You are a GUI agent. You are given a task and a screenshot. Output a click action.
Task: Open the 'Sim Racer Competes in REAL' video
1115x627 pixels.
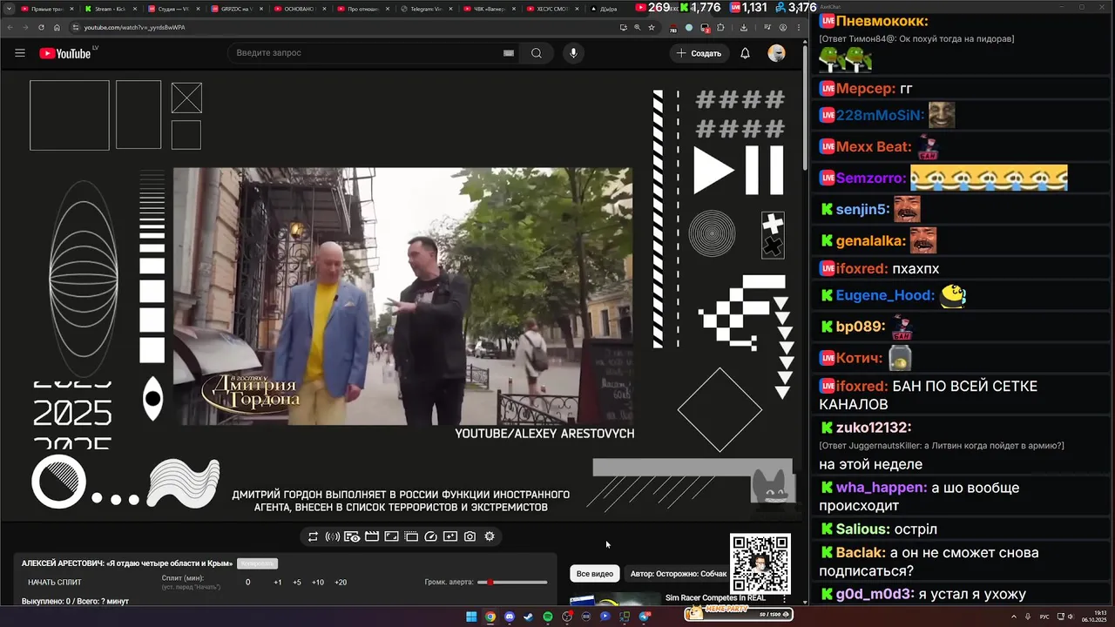pyautogui.click(x=715, y=598)
